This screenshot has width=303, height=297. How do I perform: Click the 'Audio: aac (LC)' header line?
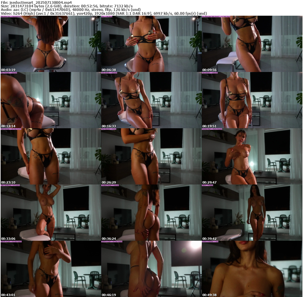tap(70, 10)
